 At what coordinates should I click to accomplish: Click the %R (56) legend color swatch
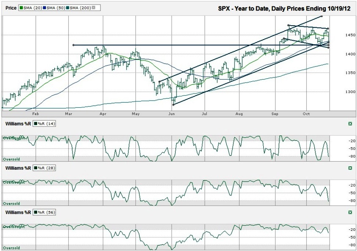[x=36, y=212]
